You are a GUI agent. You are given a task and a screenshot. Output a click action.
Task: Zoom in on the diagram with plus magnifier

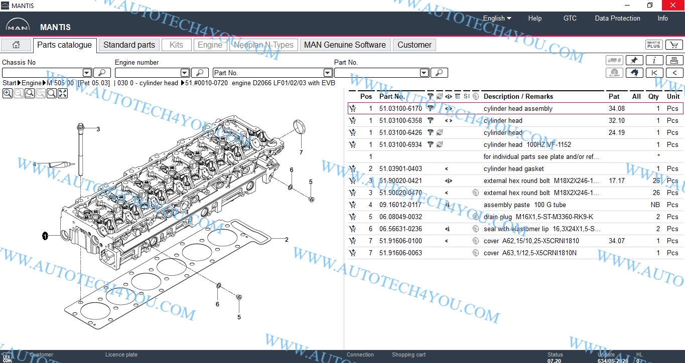tap(8, 93)
